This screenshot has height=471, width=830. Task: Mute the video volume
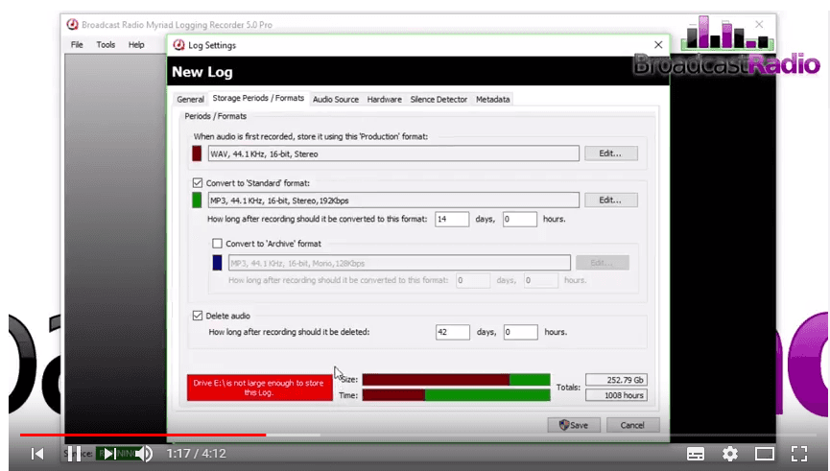pos(143,454)
